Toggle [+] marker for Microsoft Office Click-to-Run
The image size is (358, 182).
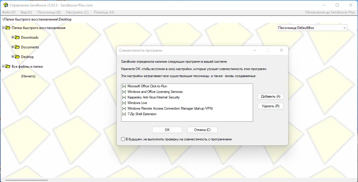point(124,86)
